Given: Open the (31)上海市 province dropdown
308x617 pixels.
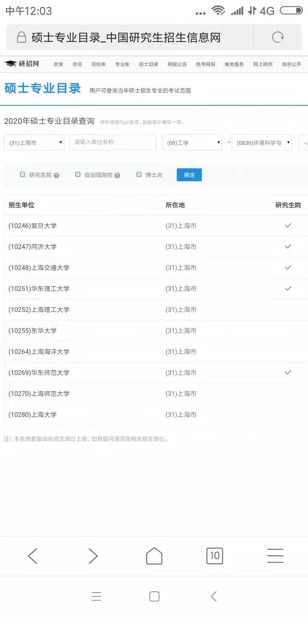Looking at the screenshot, I should pos(34,143).
